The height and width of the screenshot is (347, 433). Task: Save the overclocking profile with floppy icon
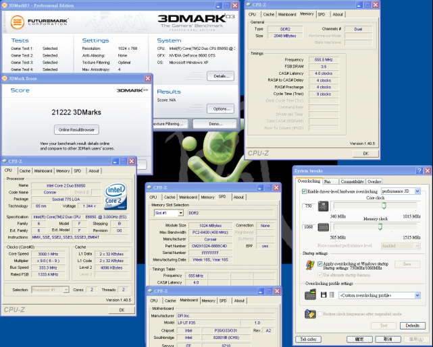coord(324,295)
